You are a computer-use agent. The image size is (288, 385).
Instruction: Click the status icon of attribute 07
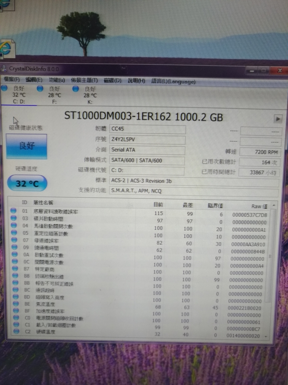[x=14, y=240]
